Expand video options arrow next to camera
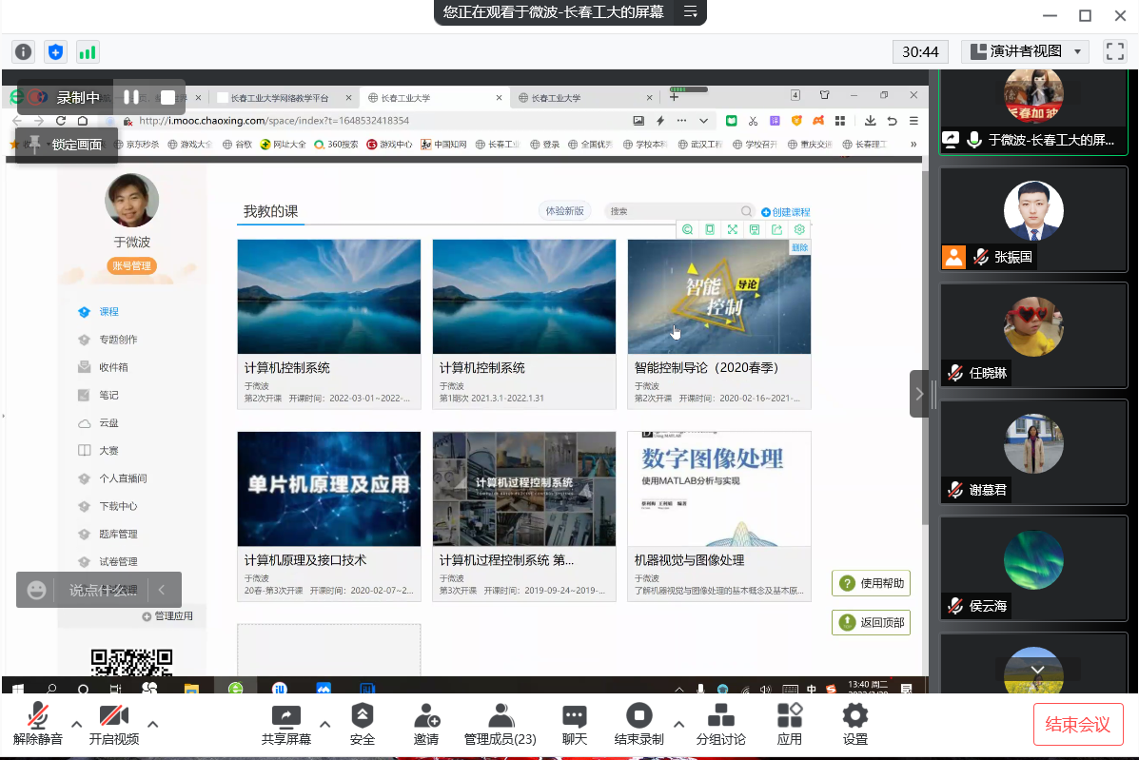Image resolution: width=1139 pixels, height=760 pixels. 152,724
